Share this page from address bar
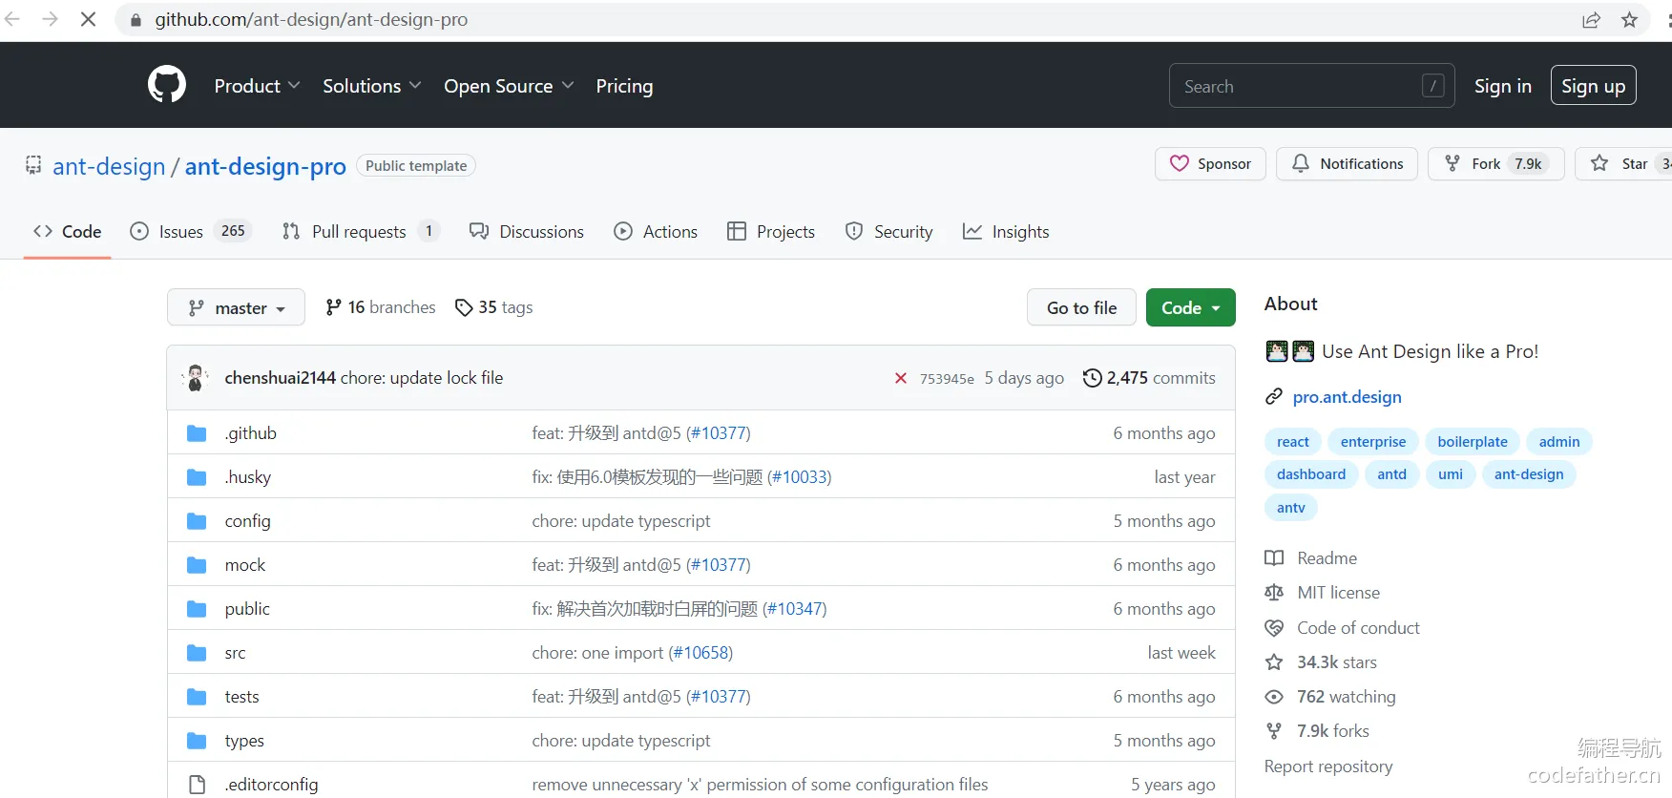 1591,20
